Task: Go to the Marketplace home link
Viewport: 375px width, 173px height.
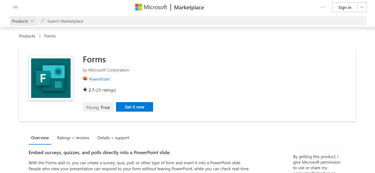Action: [189, 7]
